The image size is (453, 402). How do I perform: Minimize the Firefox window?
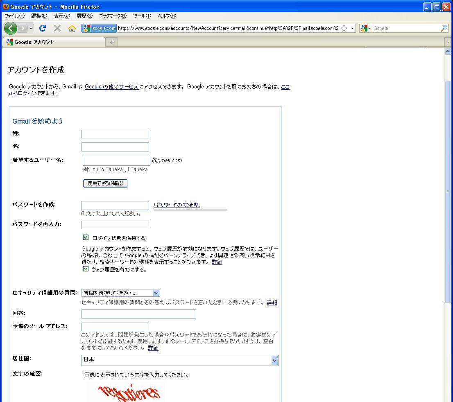[x=427, y=7]
